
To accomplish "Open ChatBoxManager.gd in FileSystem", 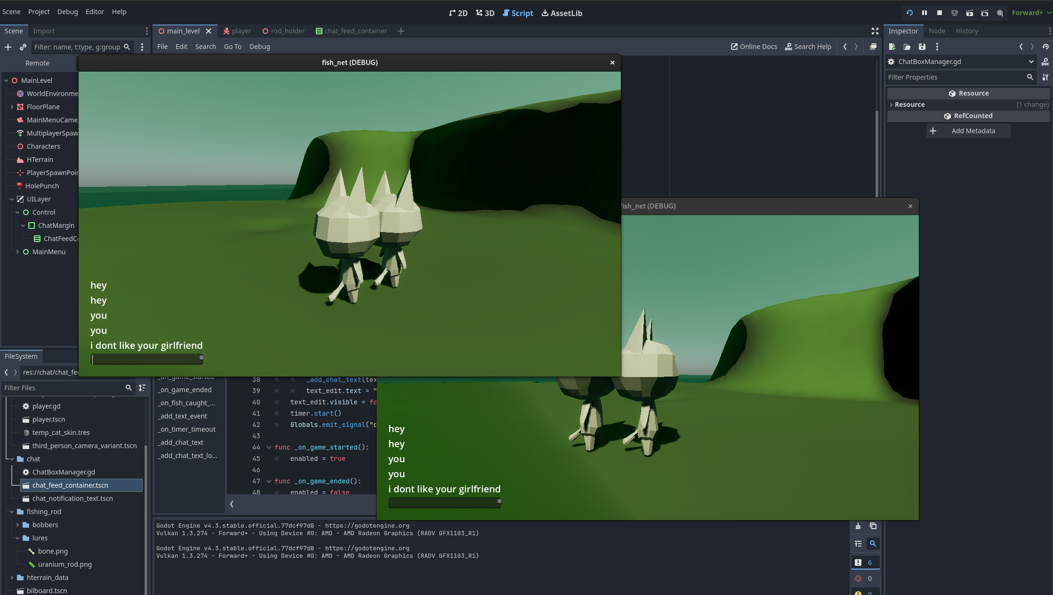I will pyautogui.click(x=64, y=472).
